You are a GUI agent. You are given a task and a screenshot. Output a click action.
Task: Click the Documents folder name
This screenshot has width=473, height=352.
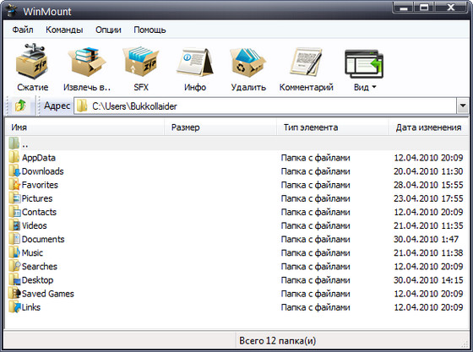[x=43, y=239]
